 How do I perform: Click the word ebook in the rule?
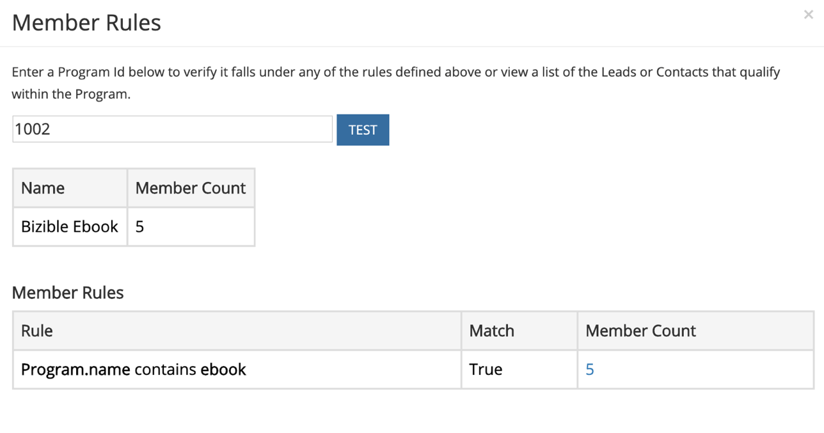(223, 370)
